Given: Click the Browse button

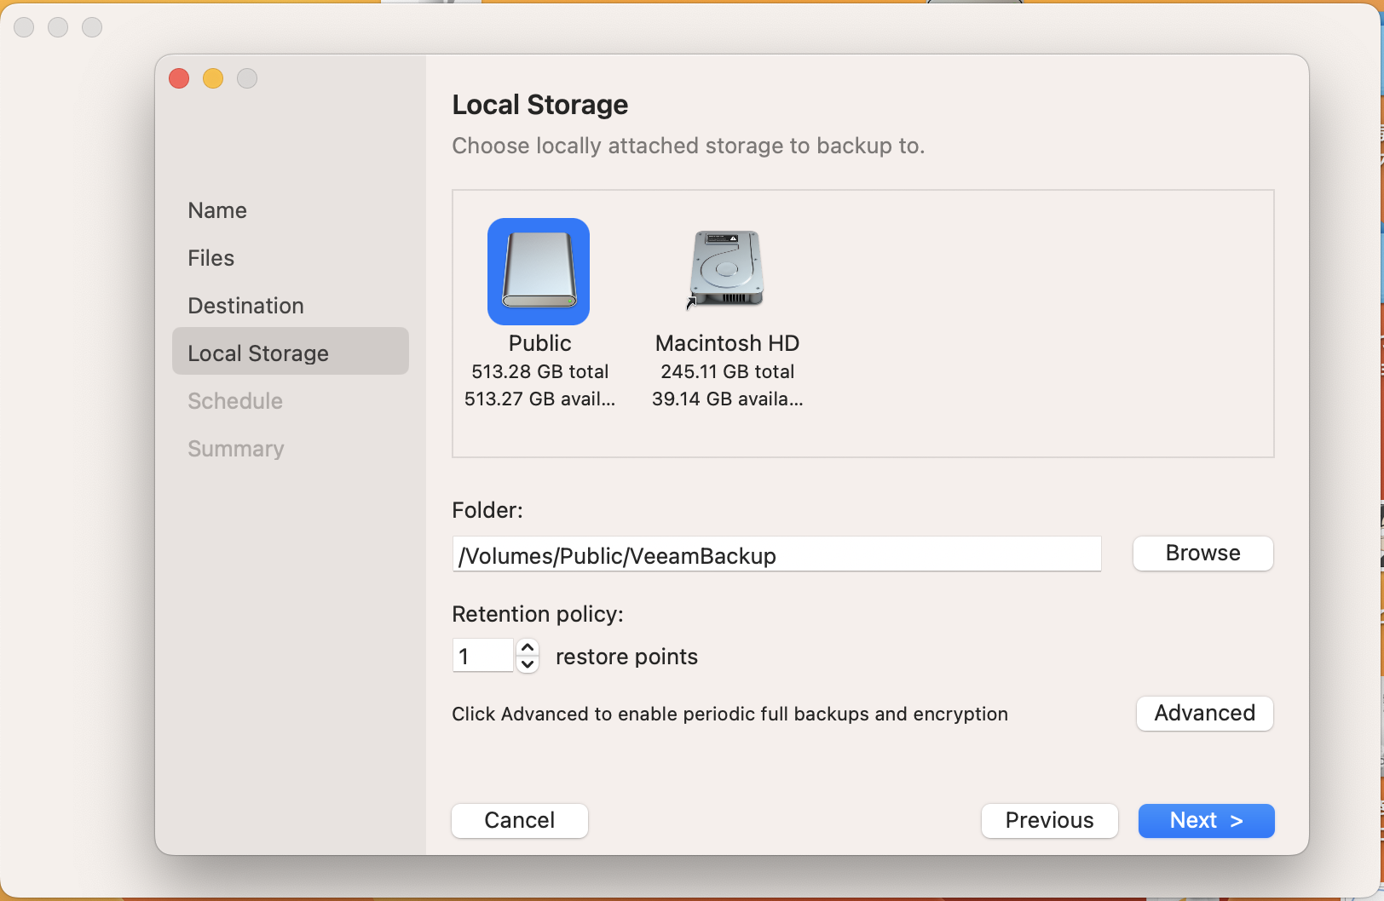Looking at the screenshot, I should click(x=1202, y=554).
